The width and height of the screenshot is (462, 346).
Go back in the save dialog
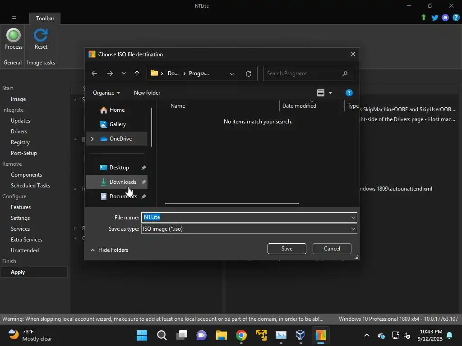(94, 73)
